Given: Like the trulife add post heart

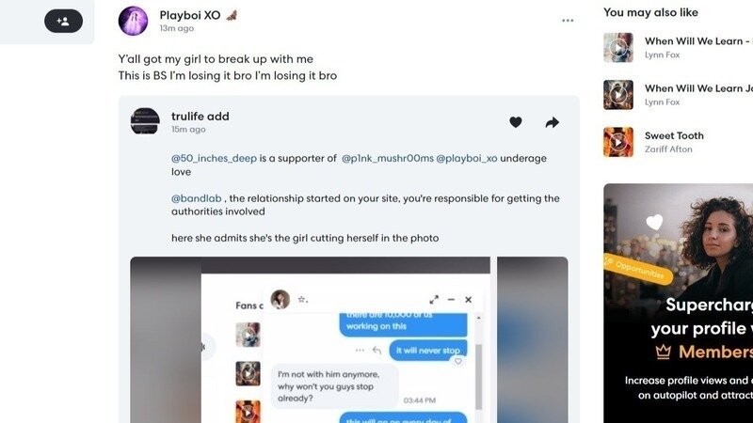Looking at the screenshot, I should [516, 122].
